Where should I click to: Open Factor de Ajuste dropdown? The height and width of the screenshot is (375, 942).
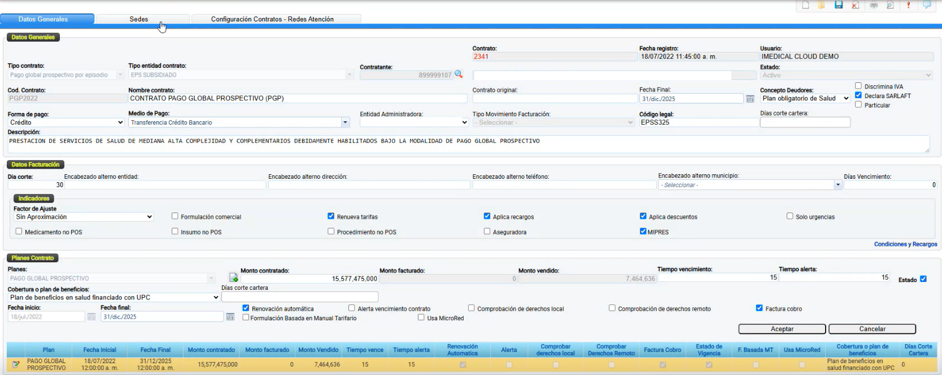click(84, 217)
